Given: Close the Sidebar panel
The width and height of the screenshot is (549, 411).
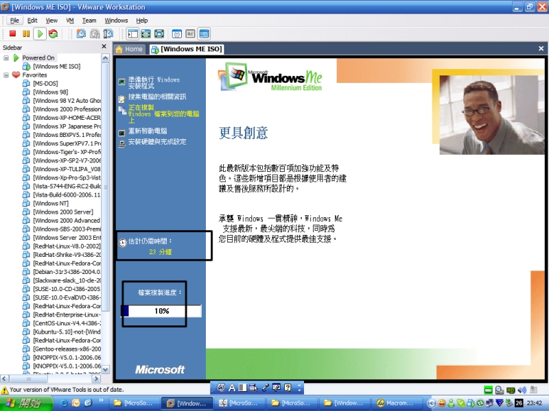Looking at the screenshot, I should (x=104, y=47).
